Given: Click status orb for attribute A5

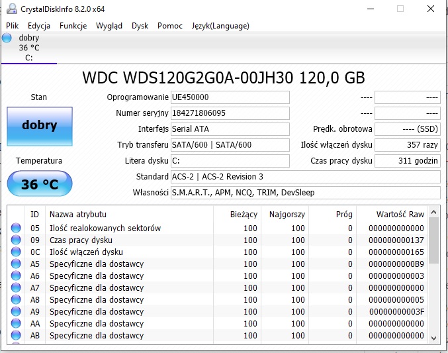Looking at the screenshot, I should tap(16, 264).
